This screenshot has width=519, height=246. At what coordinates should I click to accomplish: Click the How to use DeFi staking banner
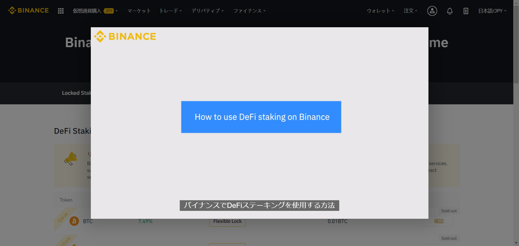[x=261, y=117]
